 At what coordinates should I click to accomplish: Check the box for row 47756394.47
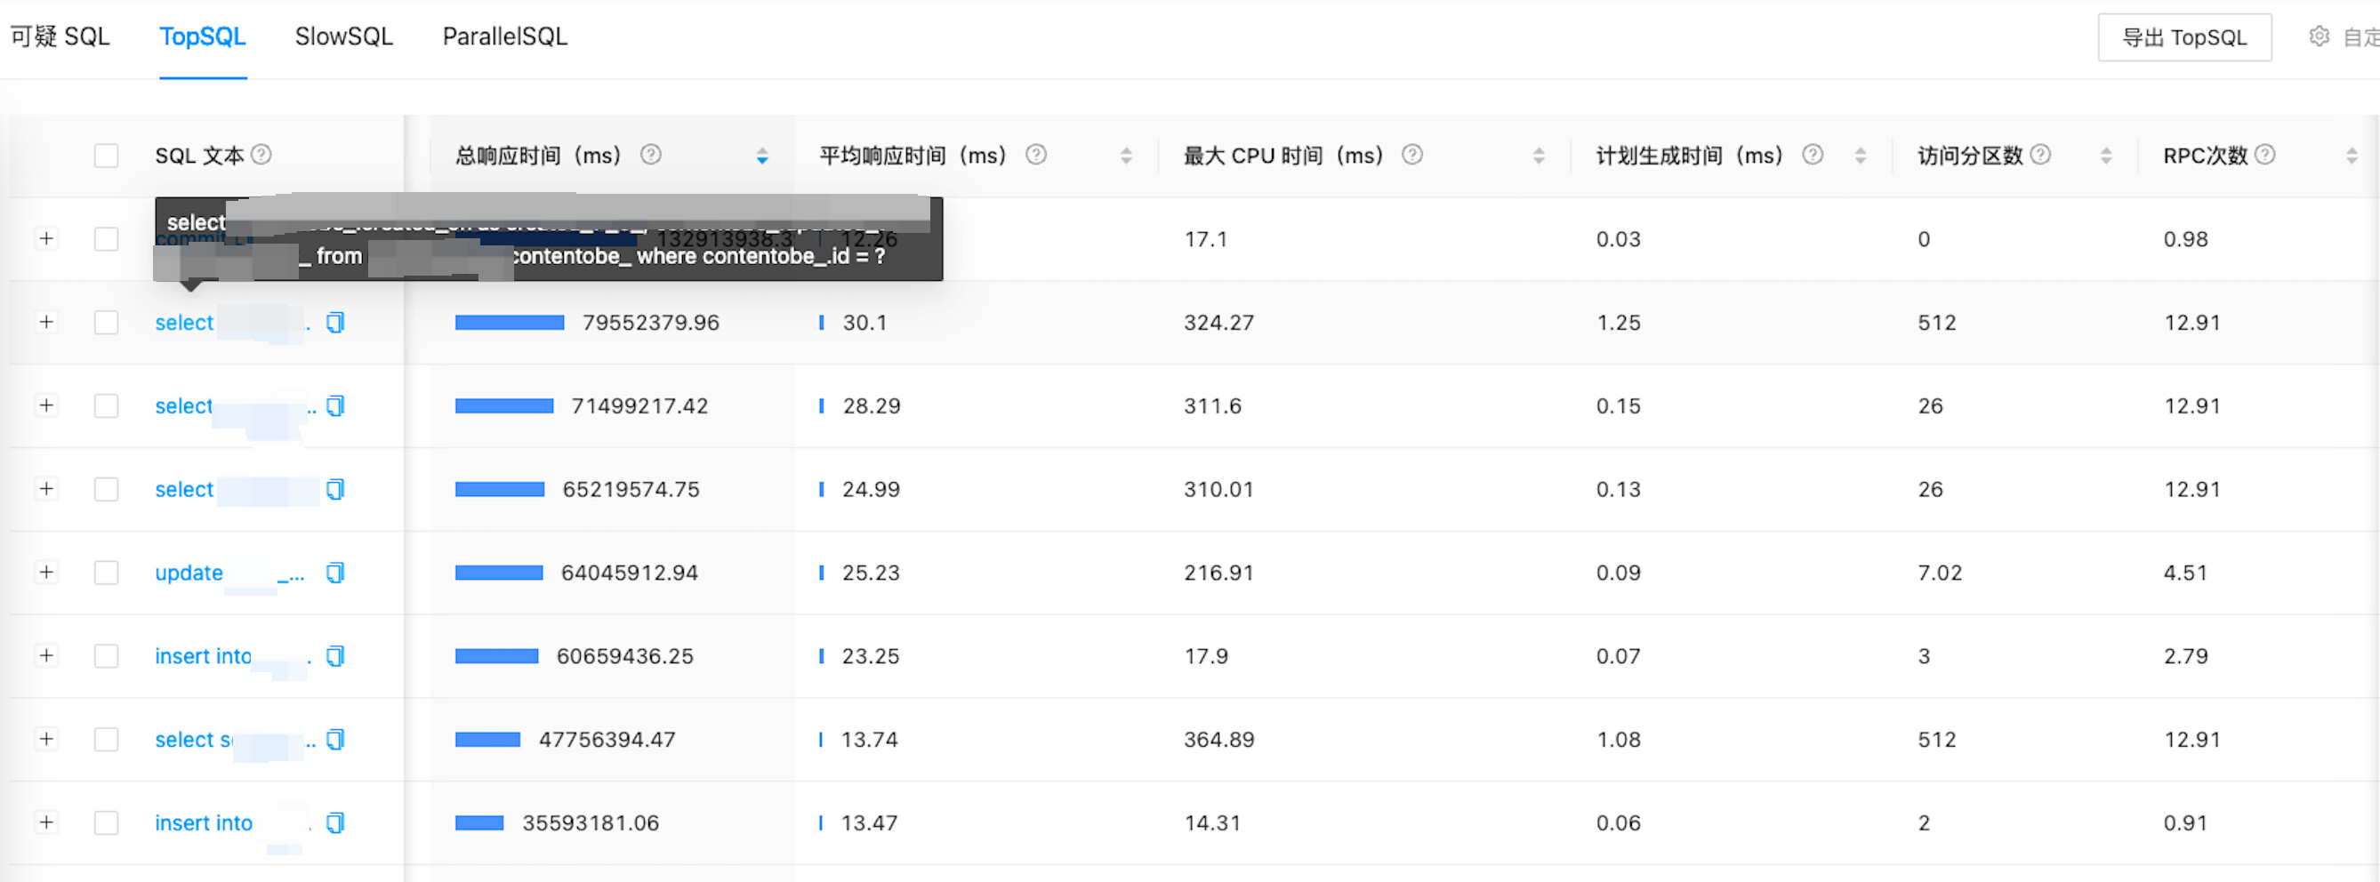click(x=106, y=740)
